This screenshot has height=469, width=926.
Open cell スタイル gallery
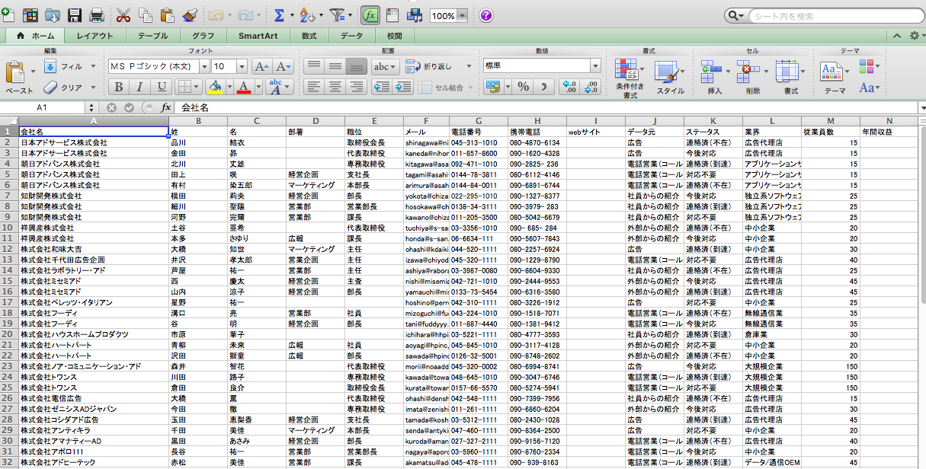[671, 78]
